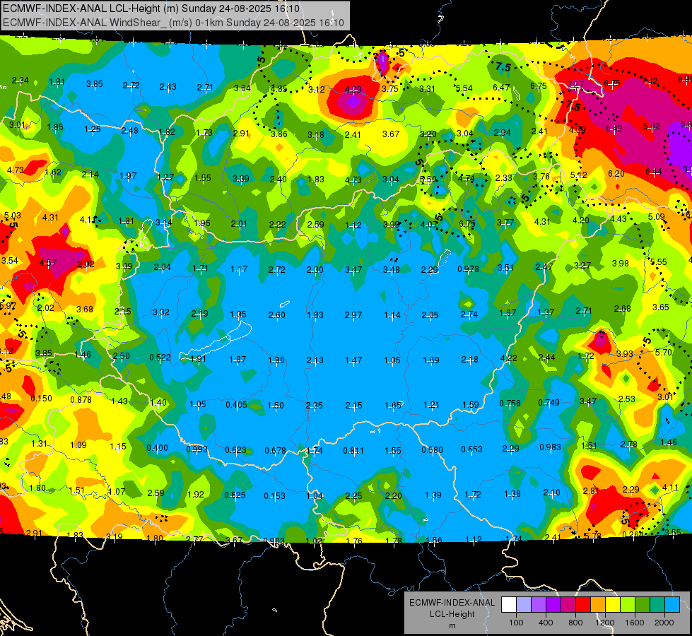Click the grid value 5.09
The image size is (692, 636).
point(656,217)
